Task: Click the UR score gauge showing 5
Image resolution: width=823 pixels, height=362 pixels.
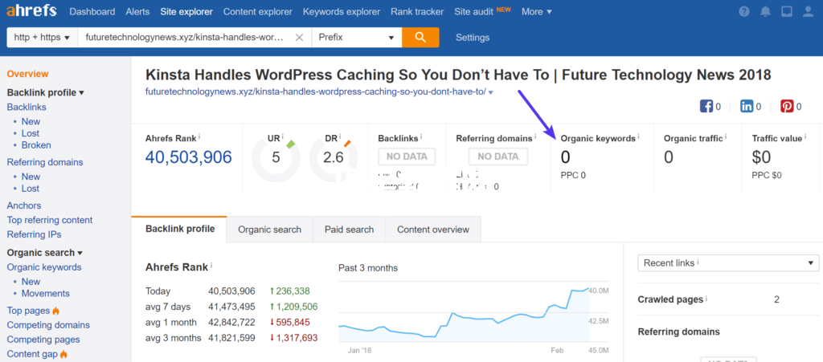Action: (276, 157)
